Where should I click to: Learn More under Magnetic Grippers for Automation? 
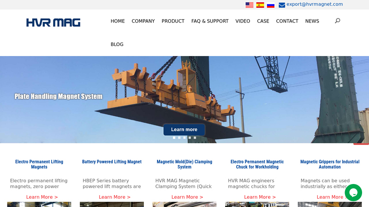[x=332, y=197]
